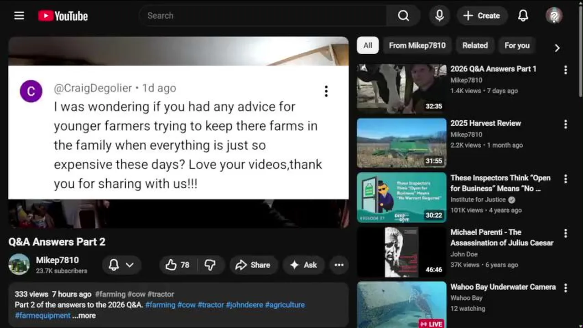Viewport: 583px width, 328px height.
Task: Open options for 2026 Q&A Answers Part 1
Action: [566, 70]
